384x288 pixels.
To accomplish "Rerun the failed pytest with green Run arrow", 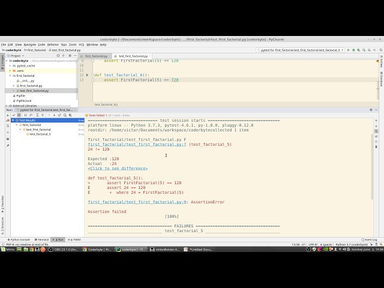I will tap(8, 115).
